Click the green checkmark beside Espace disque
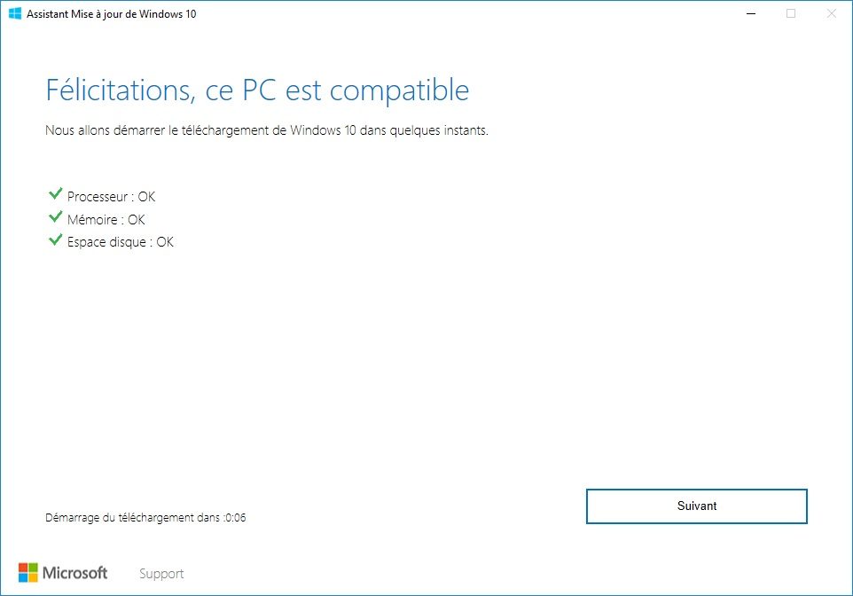Viewport: 853px width, 596px height. tap(56, 239)
